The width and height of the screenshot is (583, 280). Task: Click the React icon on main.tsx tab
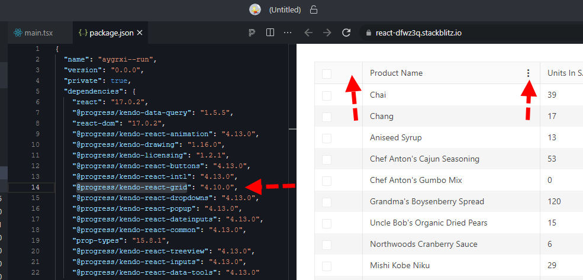(x=18, y=33)
